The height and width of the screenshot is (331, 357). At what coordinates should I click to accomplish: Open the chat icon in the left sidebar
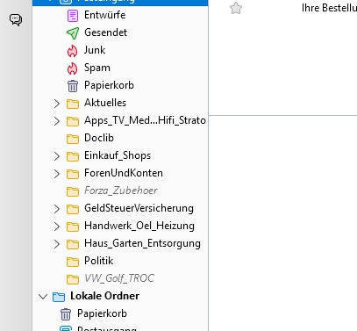click(16, 20)
